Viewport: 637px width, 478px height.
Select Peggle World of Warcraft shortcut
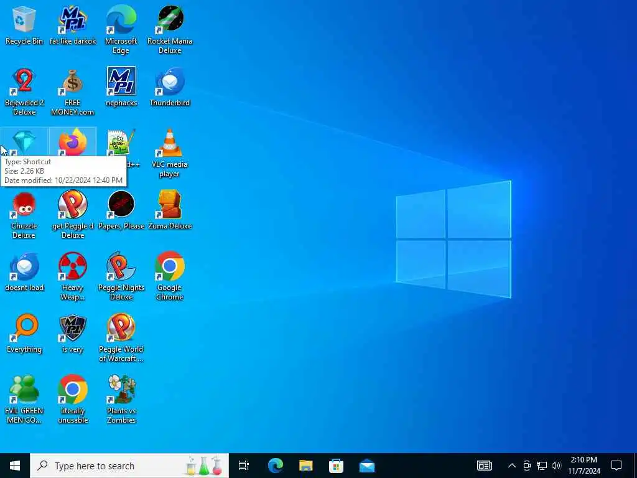121,338
